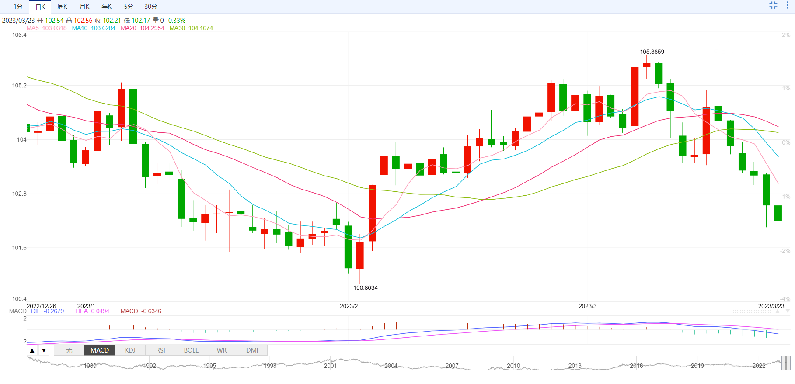Exit fullscreen chart view icon
This screenshot has height=384, width=795.
click(773, 5)
